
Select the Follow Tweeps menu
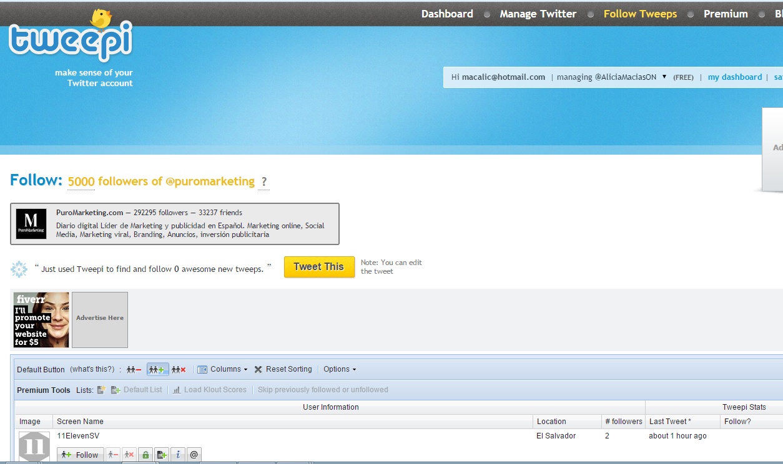click(640, 14)
